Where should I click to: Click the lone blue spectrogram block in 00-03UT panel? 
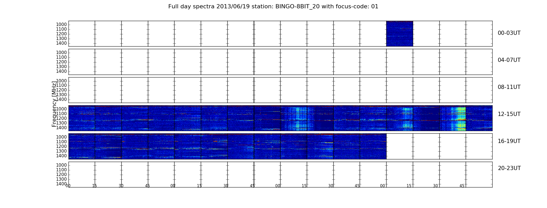point(400,34)
